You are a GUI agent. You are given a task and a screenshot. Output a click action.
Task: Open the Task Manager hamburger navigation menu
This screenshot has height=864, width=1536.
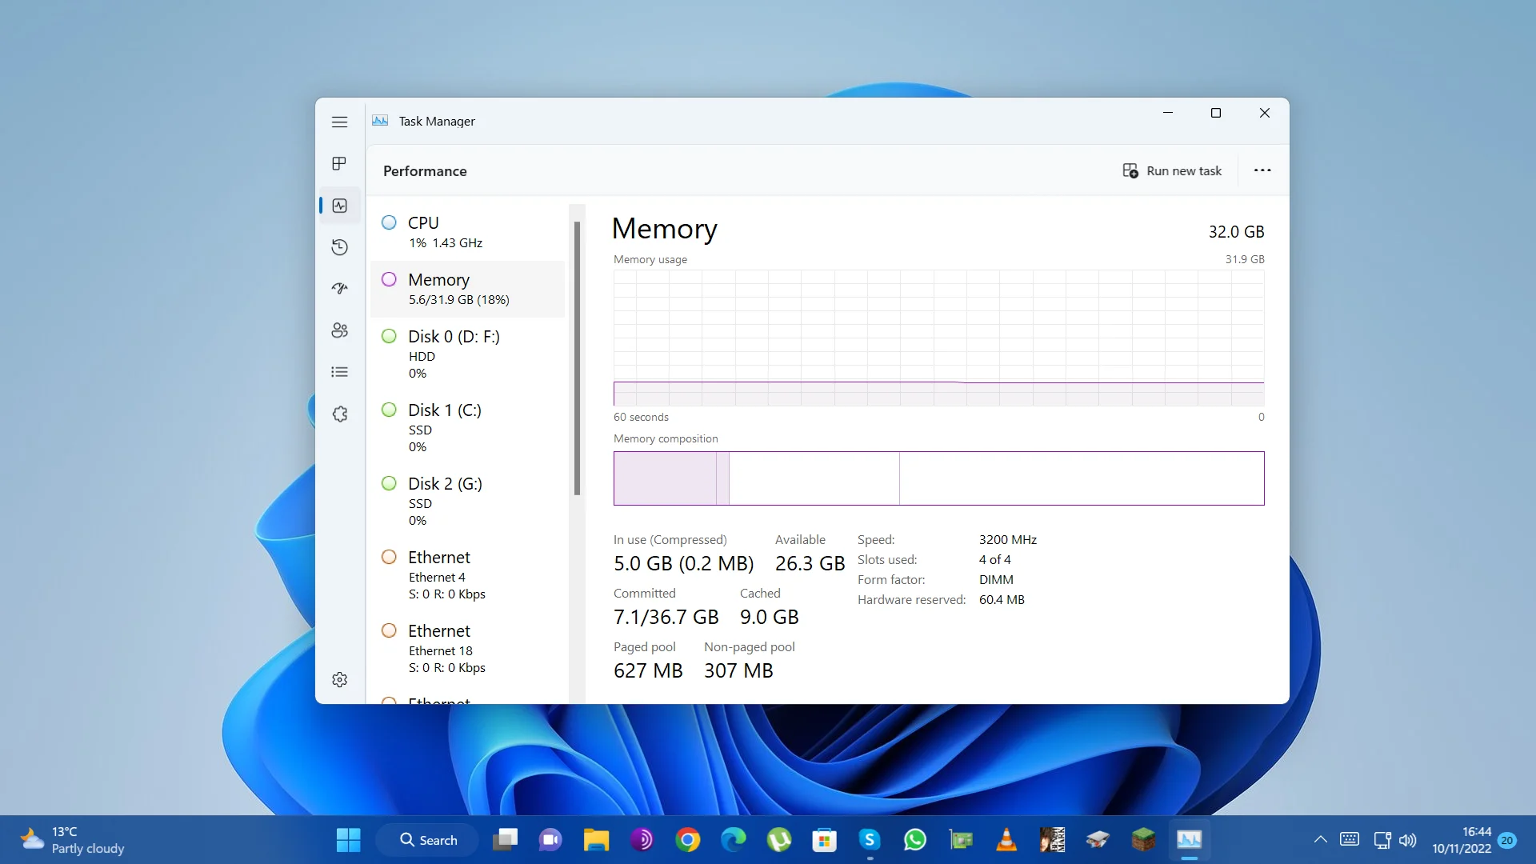(339, 122)
